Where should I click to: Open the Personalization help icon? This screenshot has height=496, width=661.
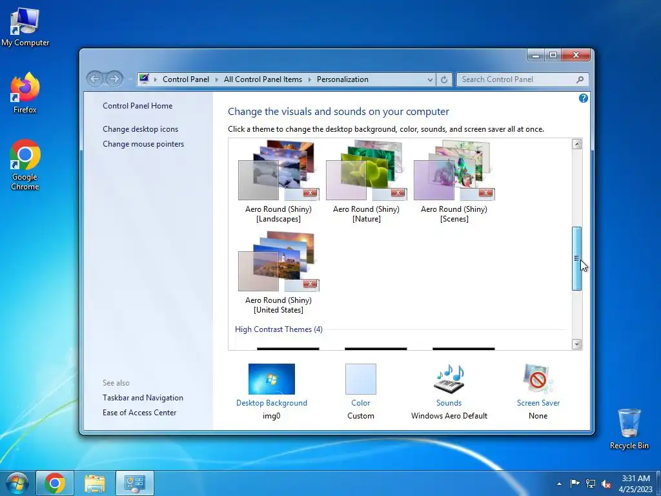click(x=584, y=98)
